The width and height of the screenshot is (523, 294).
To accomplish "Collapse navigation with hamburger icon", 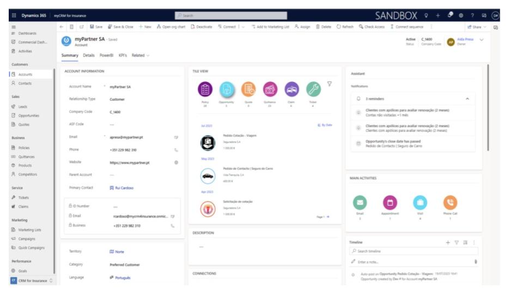I will 14,27.
